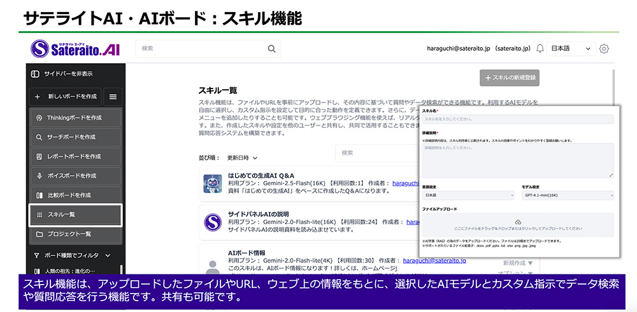Expand the ボード種類でフィルタ chevron
The height and width of the screenshot is (312, 637).
pyautogui.click(x=108, y=255)
